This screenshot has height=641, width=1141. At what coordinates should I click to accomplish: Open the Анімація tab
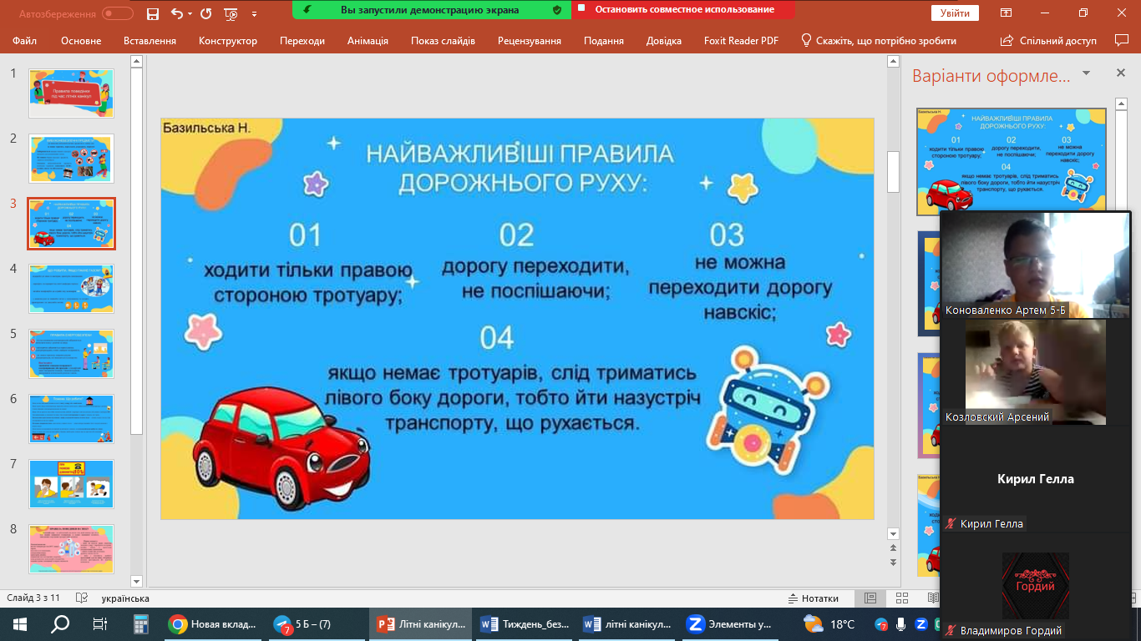pyautogui.click(x=368, y=40)
